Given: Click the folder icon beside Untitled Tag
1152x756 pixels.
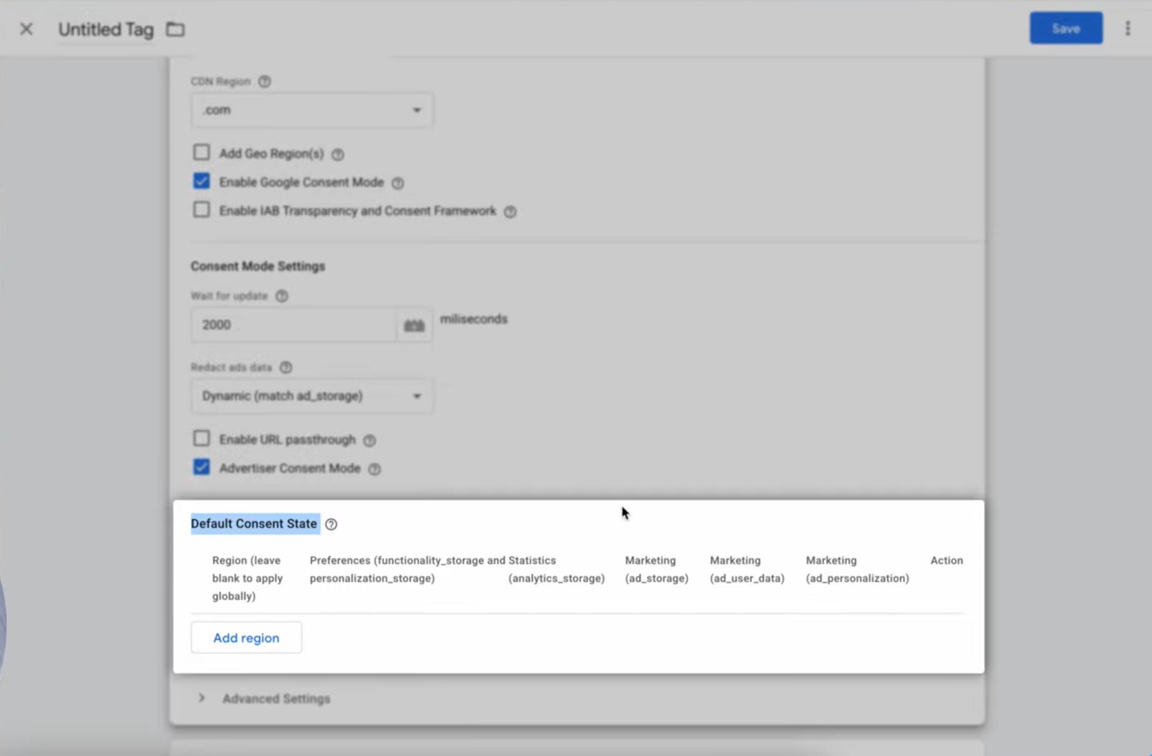Looking at the screenshot, I should (x=175, y=29).
